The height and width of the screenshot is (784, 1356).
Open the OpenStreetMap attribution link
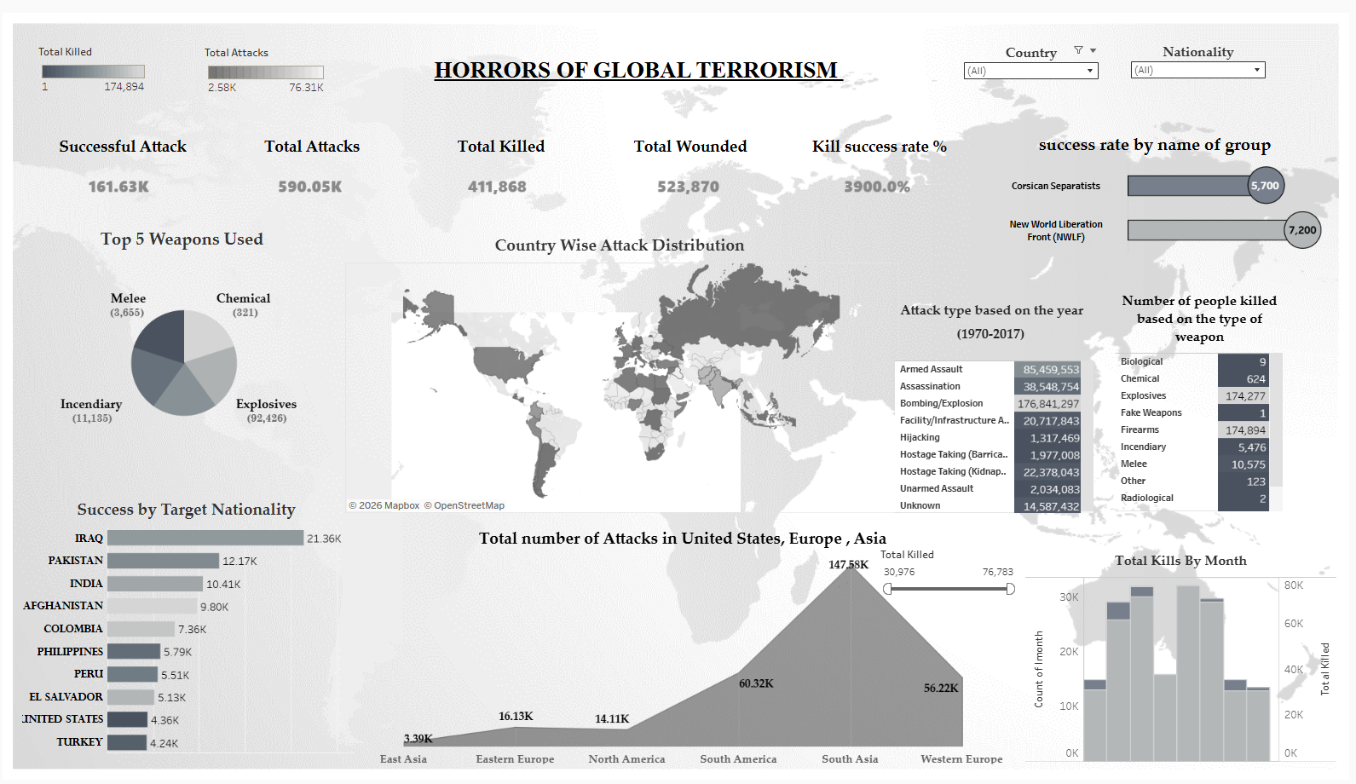[465, 505]
